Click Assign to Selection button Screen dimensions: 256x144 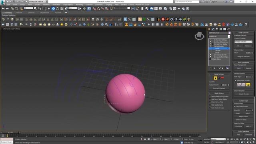[x=243, y=56]
